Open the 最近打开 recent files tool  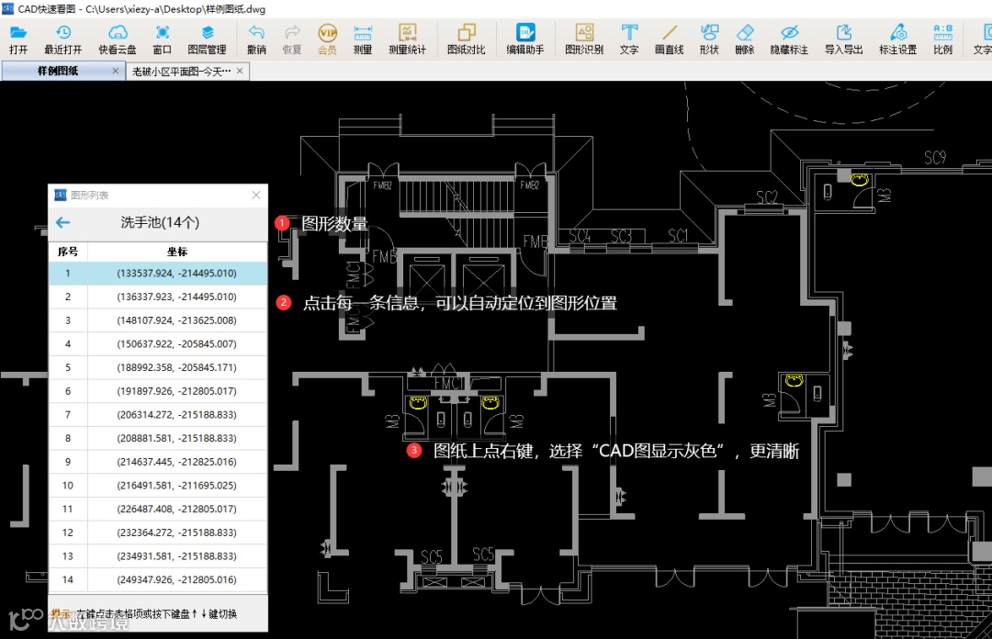62,39
